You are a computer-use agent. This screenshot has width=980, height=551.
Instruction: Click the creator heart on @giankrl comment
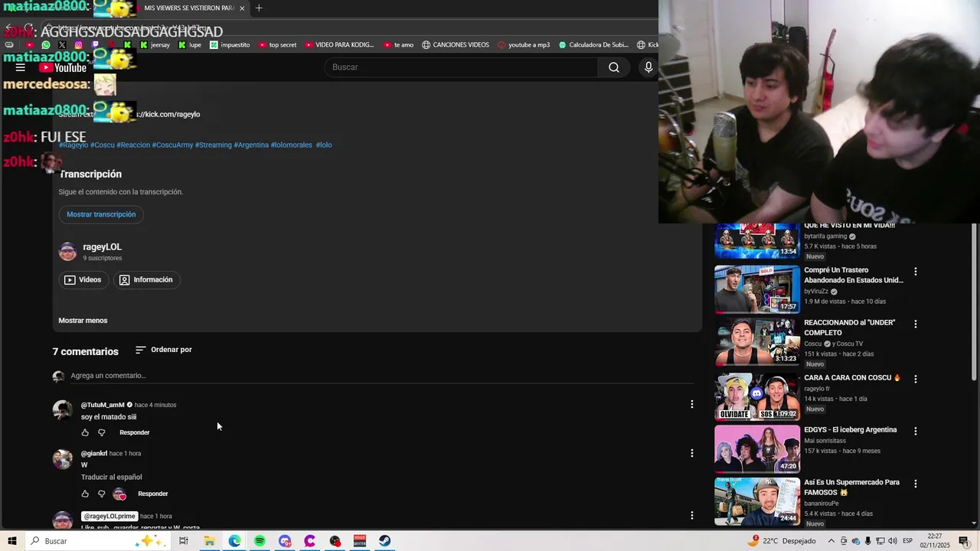point(119,494)
